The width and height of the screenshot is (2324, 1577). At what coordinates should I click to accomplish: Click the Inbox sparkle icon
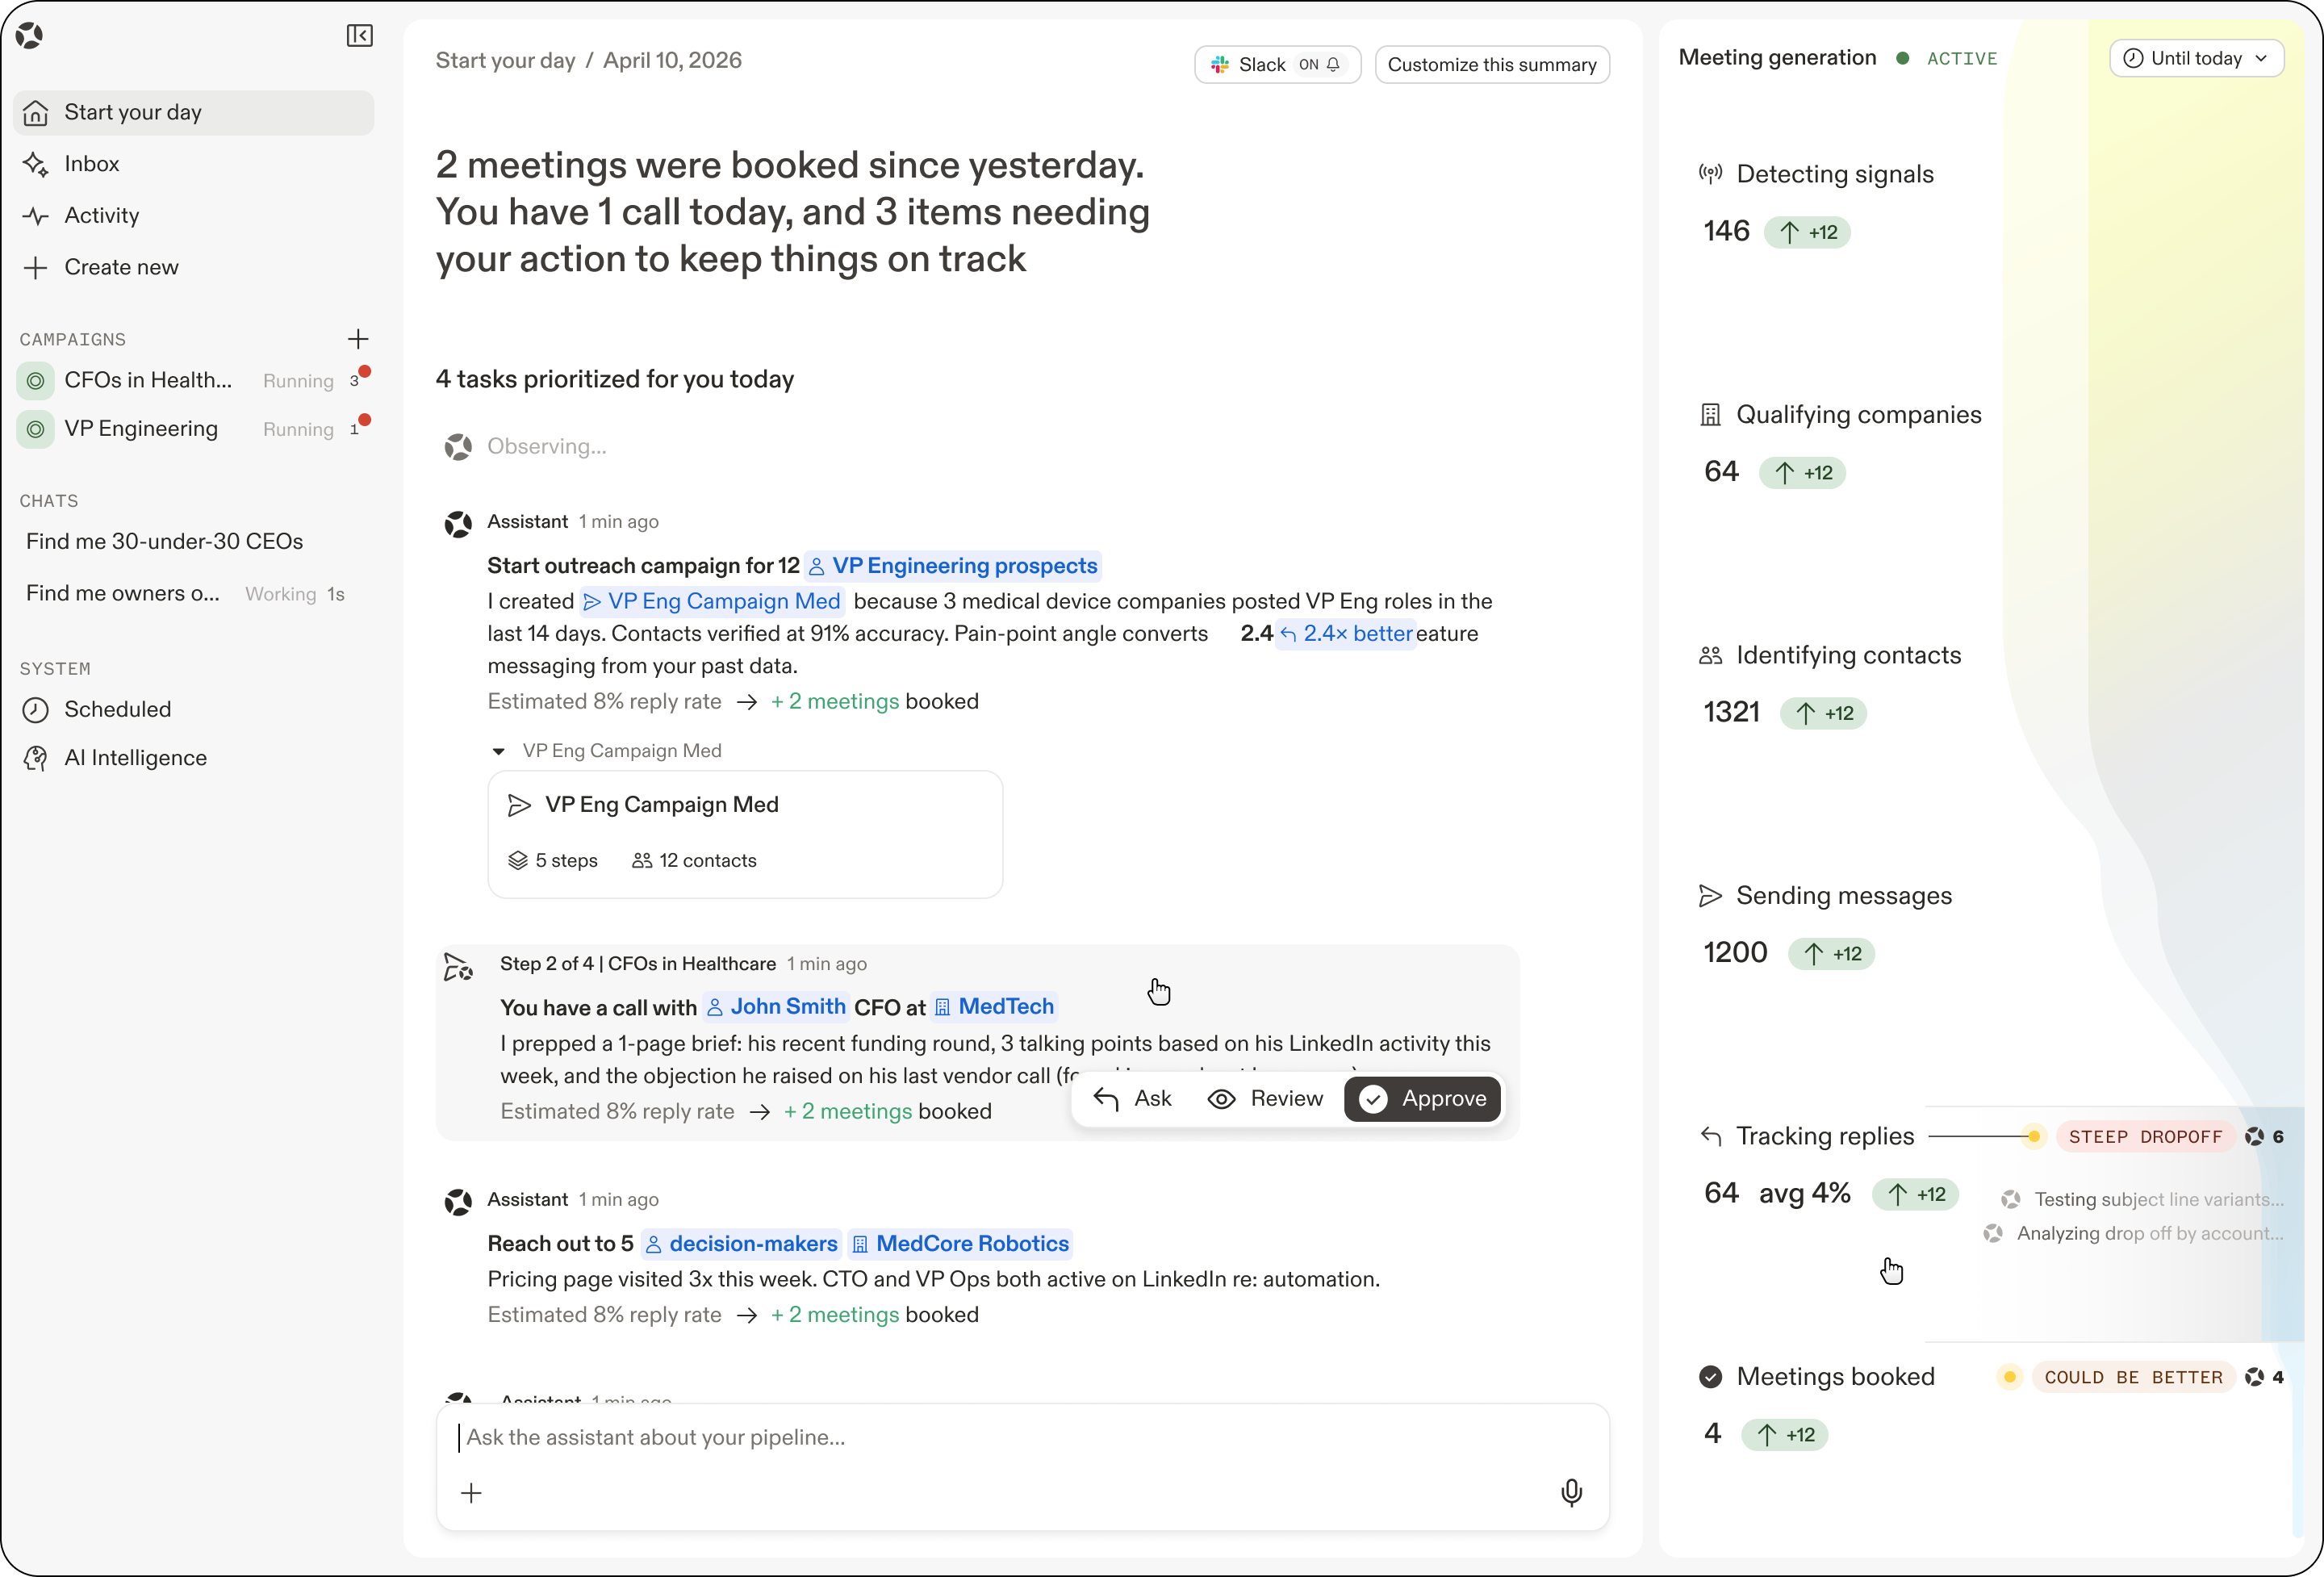click(x=36, y=164)
